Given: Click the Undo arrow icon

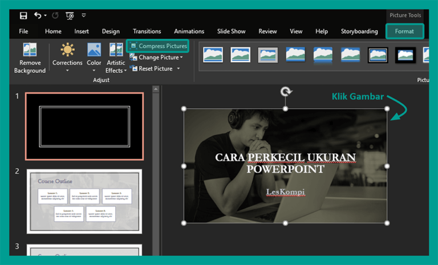Looking at the screenshot, I should tap(38, 15).
